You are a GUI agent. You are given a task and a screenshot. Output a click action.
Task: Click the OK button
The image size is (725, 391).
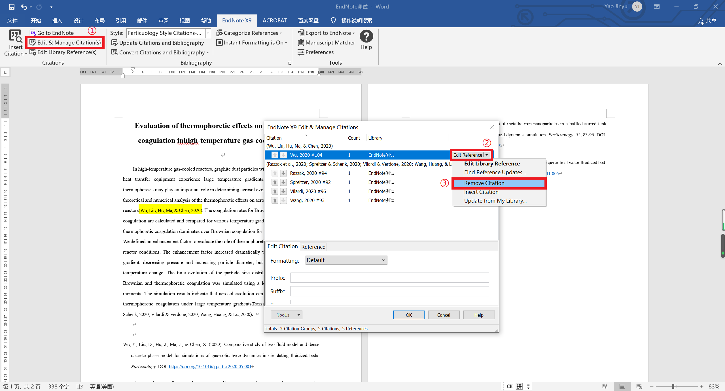(408, 315)
